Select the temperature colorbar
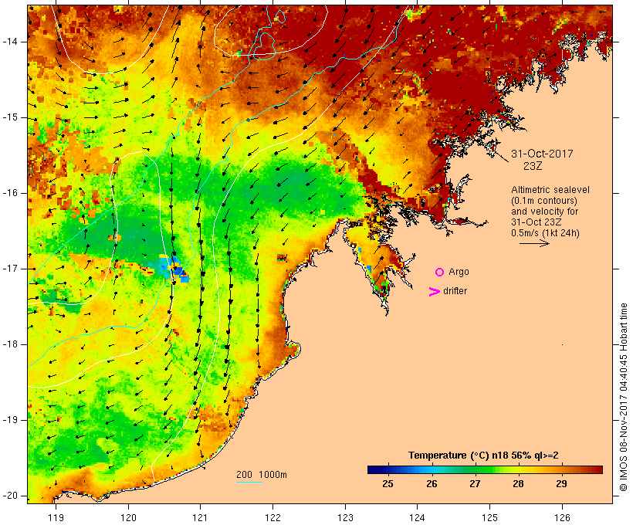The width and height of the screenshot is (633, 525). coord(485,469)
